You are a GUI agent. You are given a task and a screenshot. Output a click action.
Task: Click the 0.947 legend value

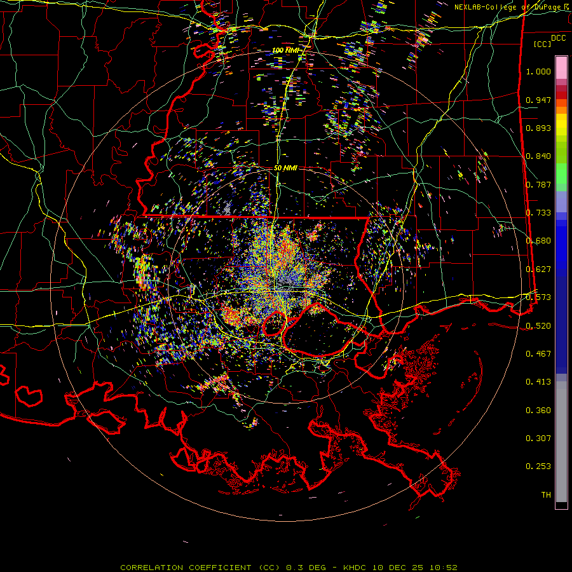click(538, 100)
